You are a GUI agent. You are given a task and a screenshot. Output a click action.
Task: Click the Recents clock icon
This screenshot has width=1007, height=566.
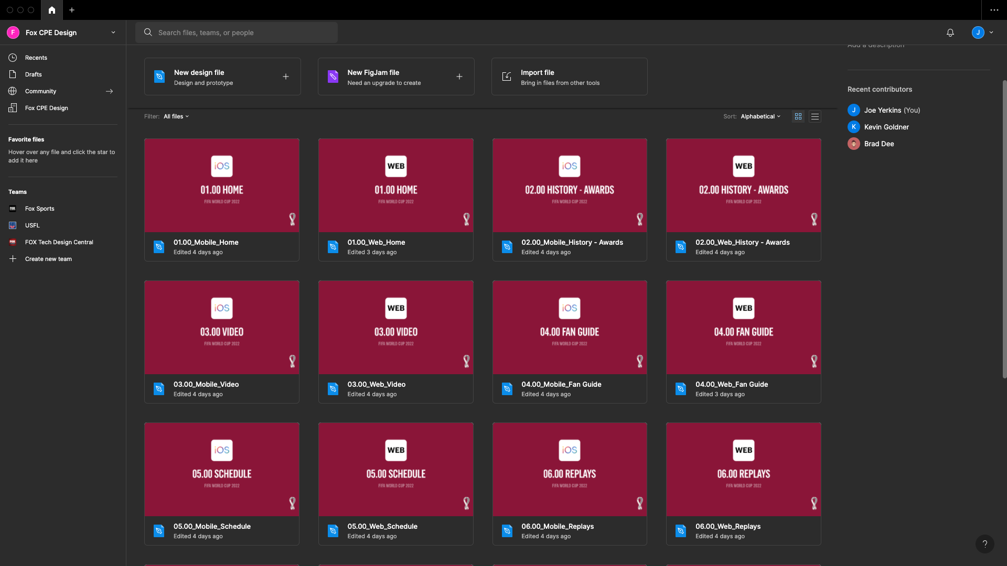pos(13,58)
